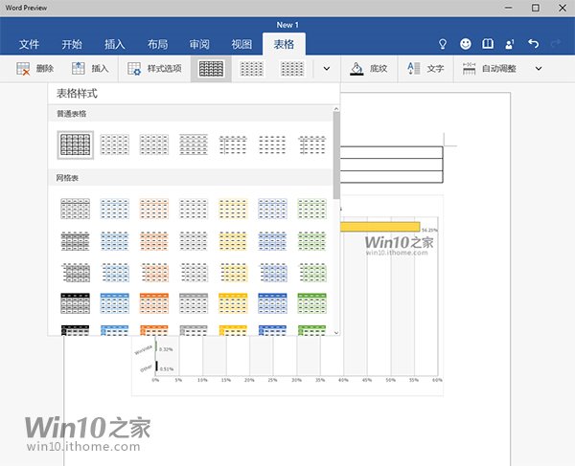The image size is (575, 466).
Task: Select the highlighted dark grid style in ribbon
Action: click(211, 69)
